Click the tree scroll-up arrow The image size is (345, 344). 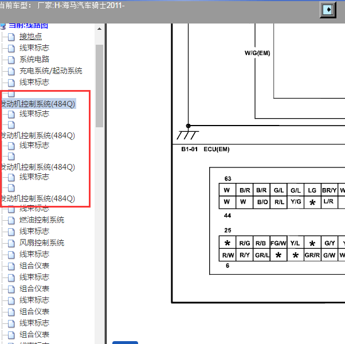99,29
